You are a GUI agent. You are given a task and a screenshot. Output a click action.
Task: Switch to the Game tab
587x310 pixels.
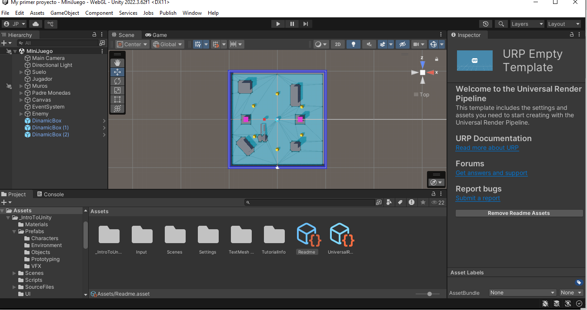156,35
